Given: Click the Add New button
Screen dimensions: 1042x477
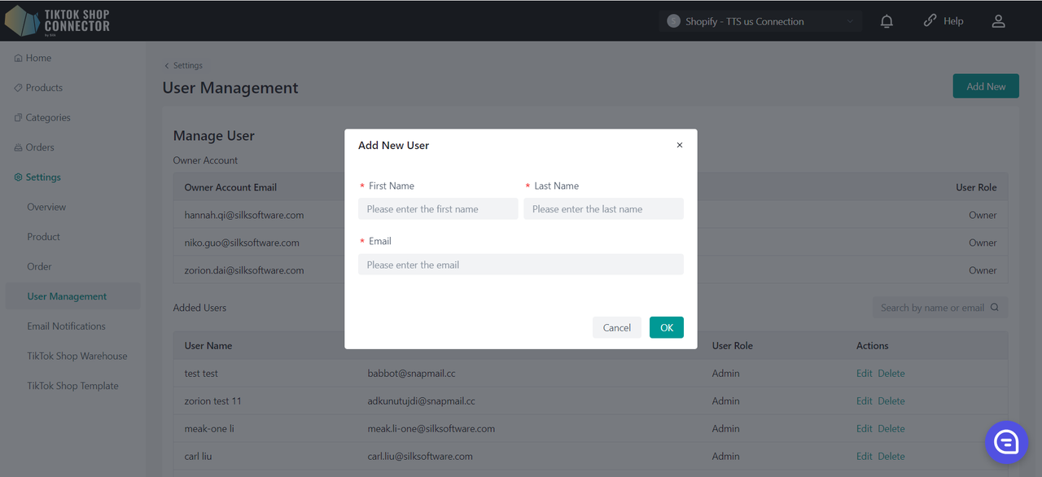Looking at the screenshot, I should (985, 86).
